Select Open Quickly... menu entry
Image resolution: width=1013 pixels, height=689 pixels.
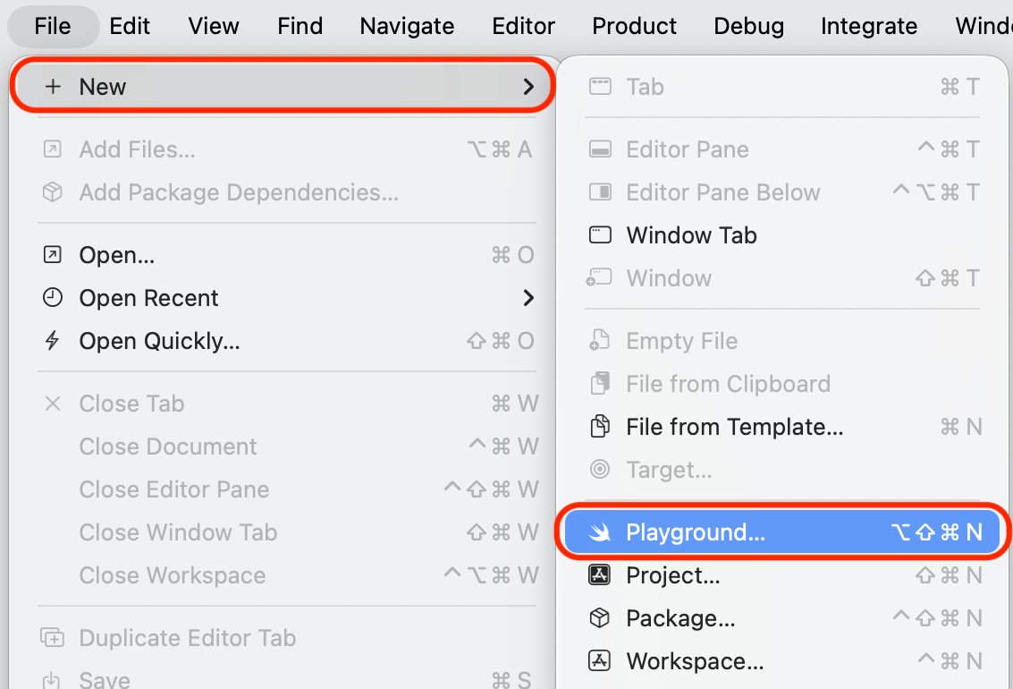click(287, 341)
